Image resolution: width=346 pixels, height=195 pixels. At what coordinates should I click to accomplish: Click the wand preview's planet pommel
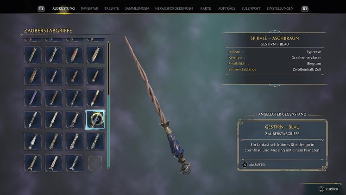pyautogui.click(x=185, y=169)
